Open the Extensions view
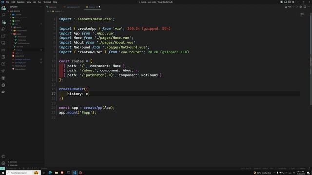 tap(3, 36)
